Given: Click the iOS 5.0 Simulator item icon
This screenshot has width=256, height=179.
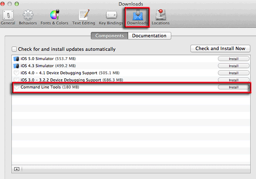Looking at the screenshot, I should 16,58.
